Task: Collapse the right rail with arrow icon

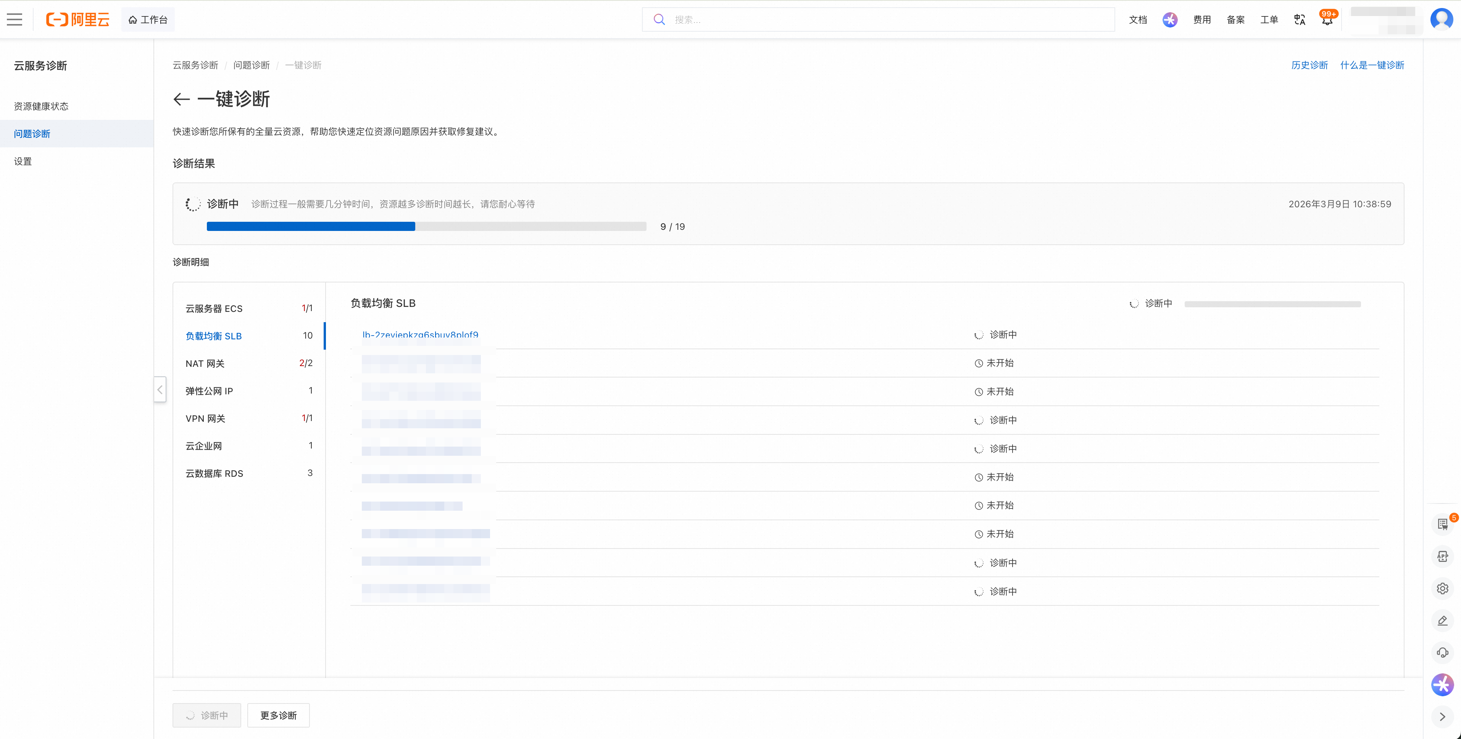Action: click(1442, 717)
